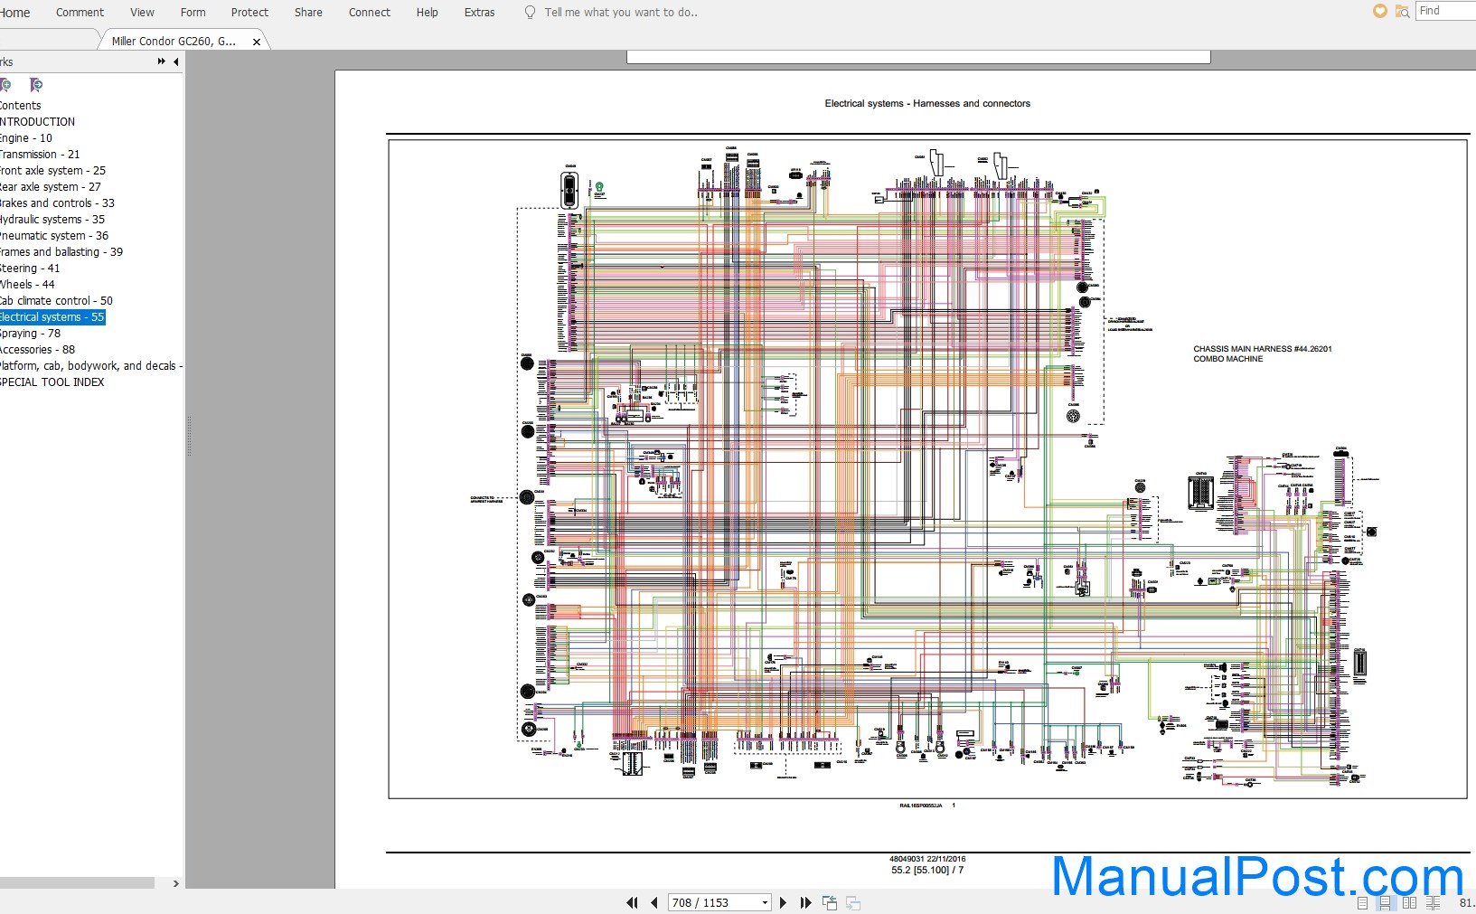Screen dimensions: 1476x914
Task: Open the Home ribbon tab
Action: click(14, 13)
